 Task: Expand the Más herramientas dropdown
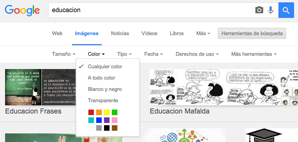[254, 54]
